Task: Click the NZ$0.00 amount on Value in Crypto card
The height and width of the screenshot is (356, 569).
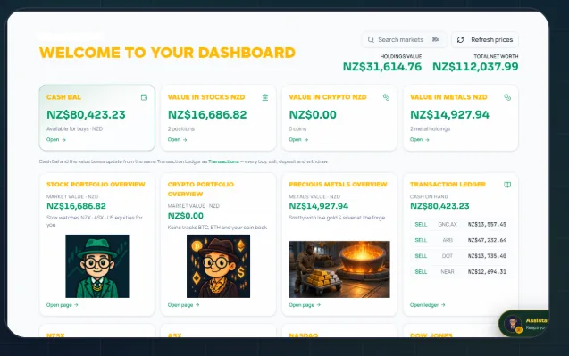Action: [x=313, y=114]
